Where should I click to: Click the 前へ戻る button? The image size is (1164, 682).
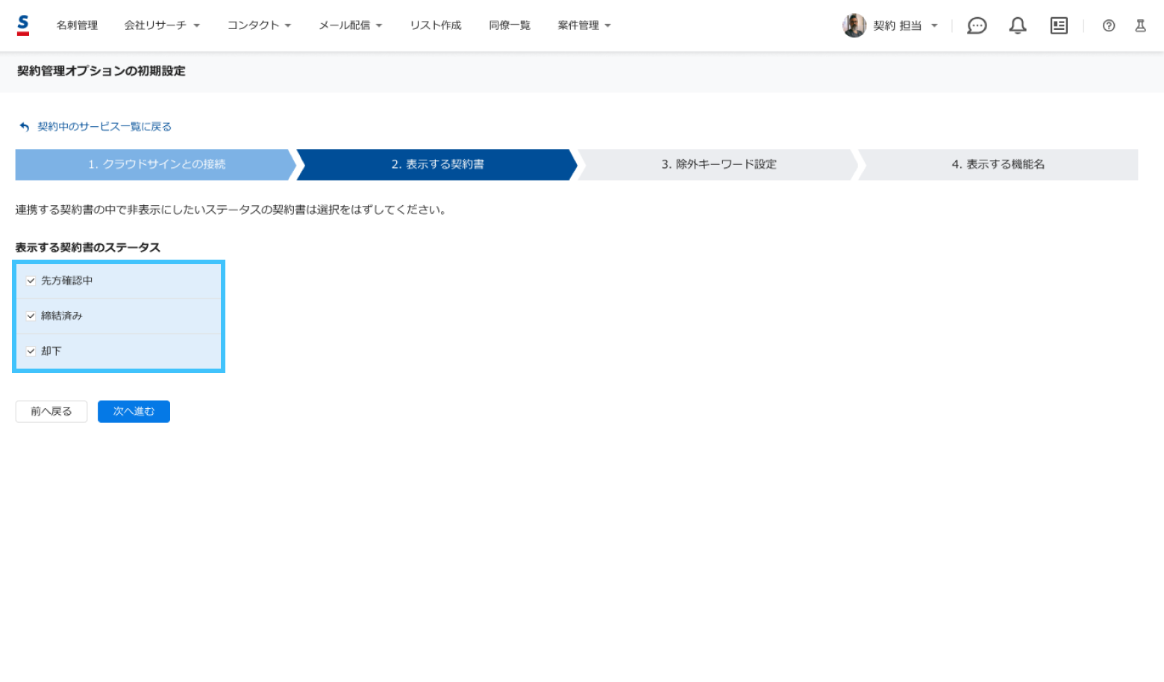point(51,411)
